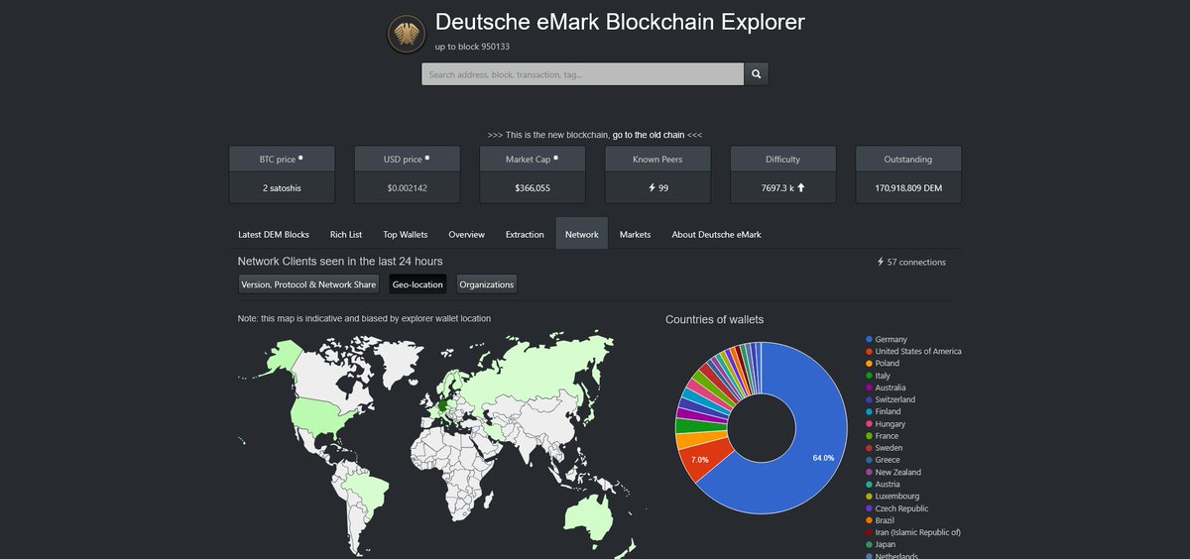Focus the search address, block, transaction field
The image size is (1190, 559).
click(x=582, y=74)
